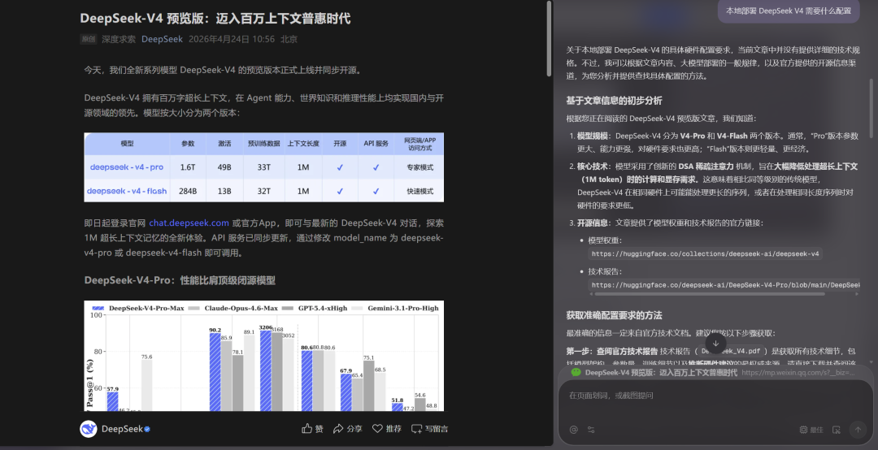
Task: Open the DeepSeek account link under title
Action: pos(162,39)
